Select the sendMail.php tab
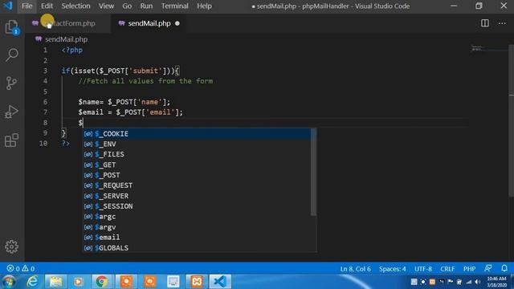Image resolution: width=514 pixels, height=289 pixels. click(149, 23)
